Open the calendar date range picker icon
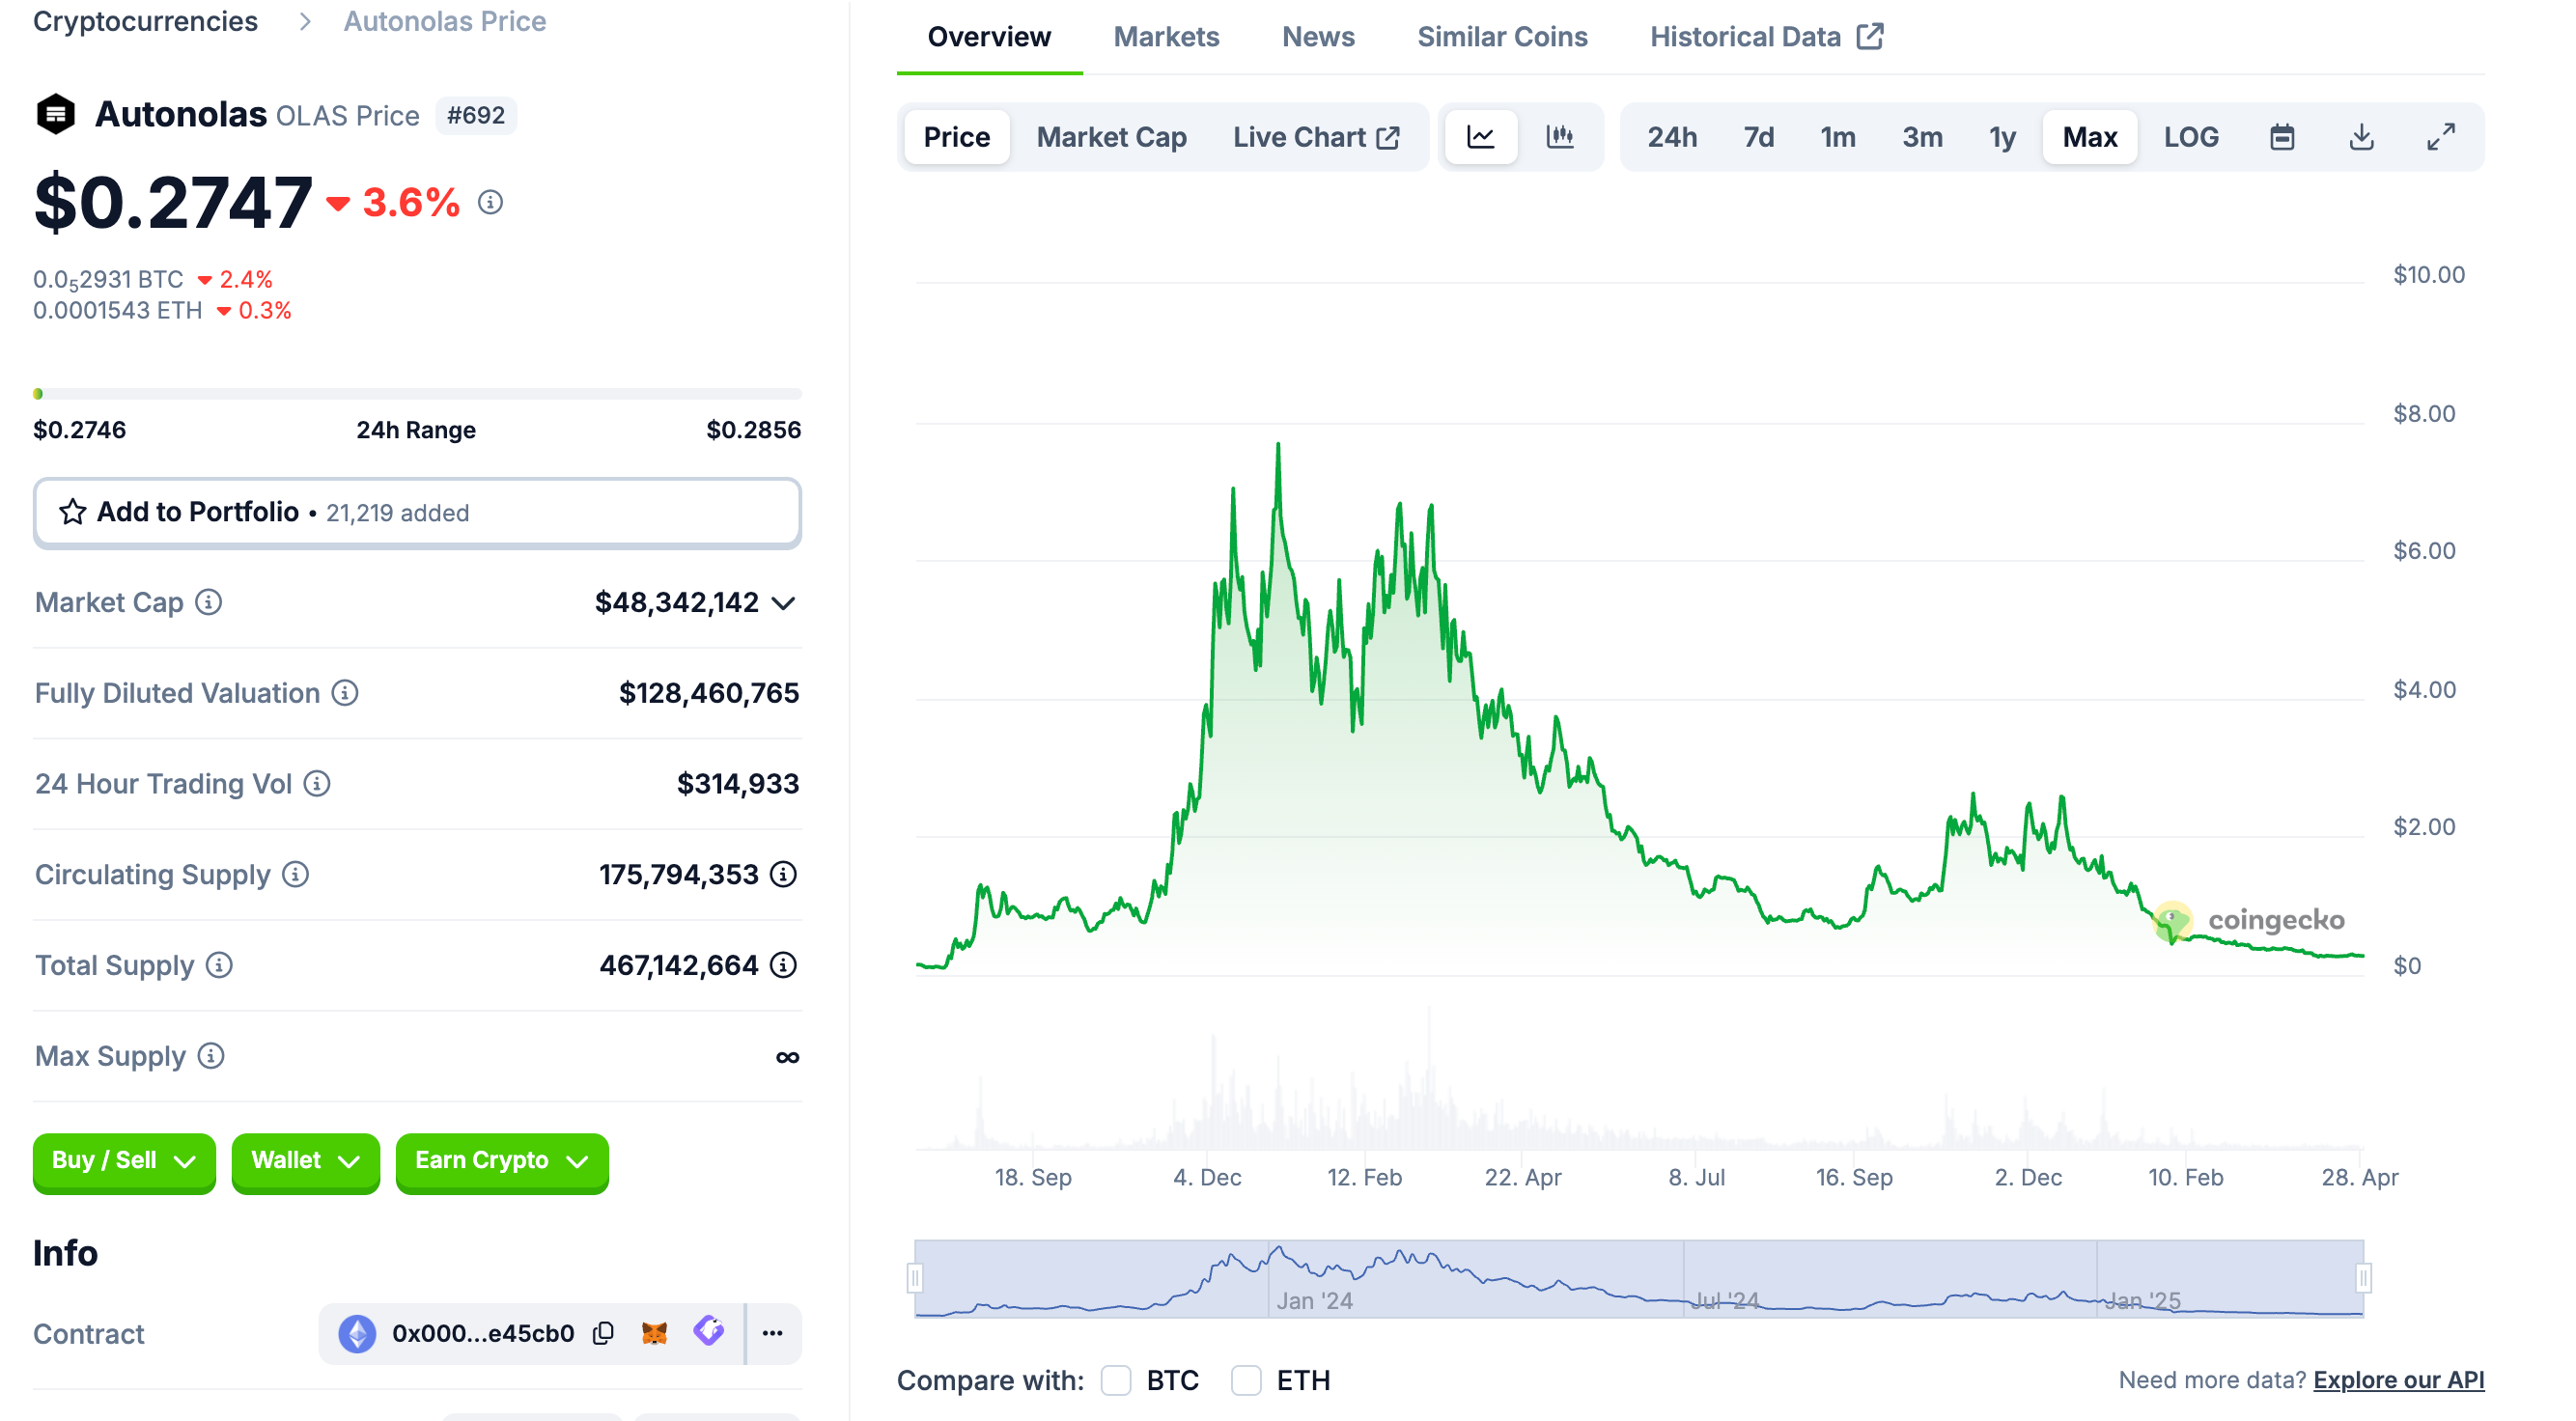This screenshot has width=2576, height=1421. click(2282, 137)
